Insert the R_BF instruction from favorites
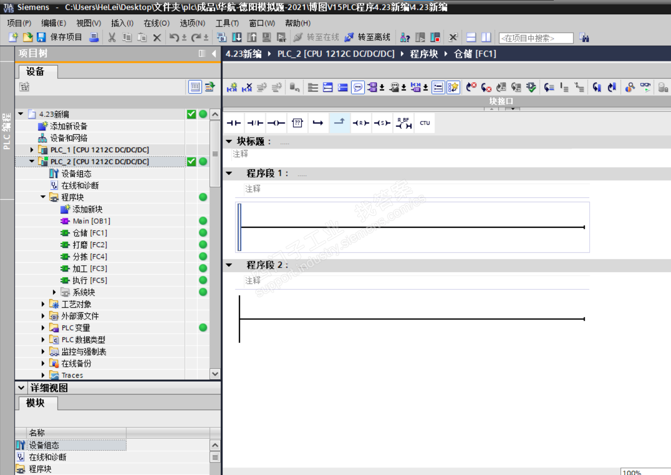This screenshot has width=671, height=475. (x=404, y=123)
